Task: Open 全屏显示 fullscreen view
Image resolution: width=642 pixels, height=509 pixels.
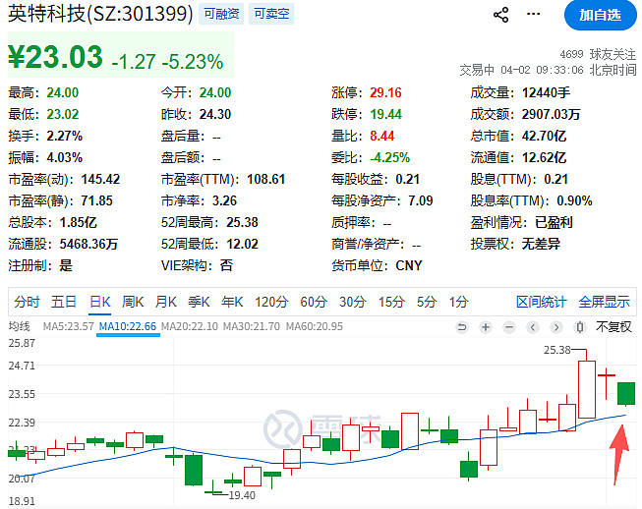Action: pyautogui.click(x=605, y=302)
